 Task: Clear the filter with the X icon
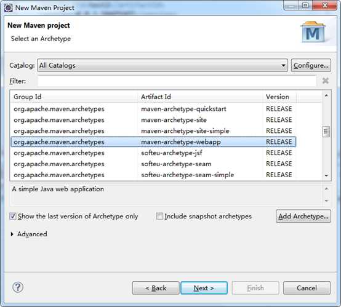click(x=326, y=81)
